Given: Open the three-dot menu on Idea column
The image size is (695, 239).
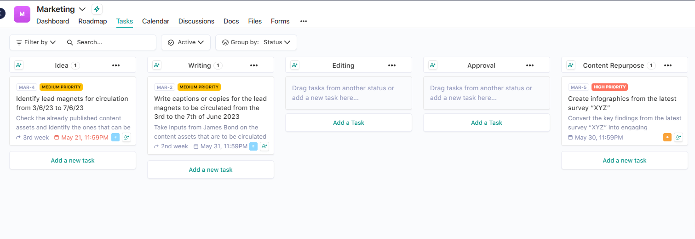Looking at the screenshot, I should click(x=116, y=65).
